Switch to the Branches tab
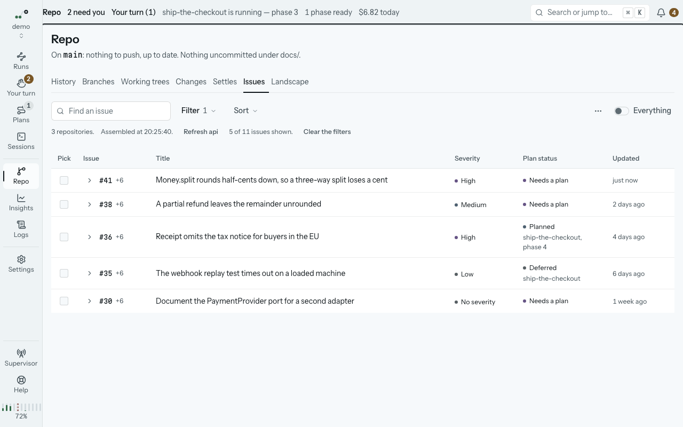683x427 pixels. coord(98,82)
